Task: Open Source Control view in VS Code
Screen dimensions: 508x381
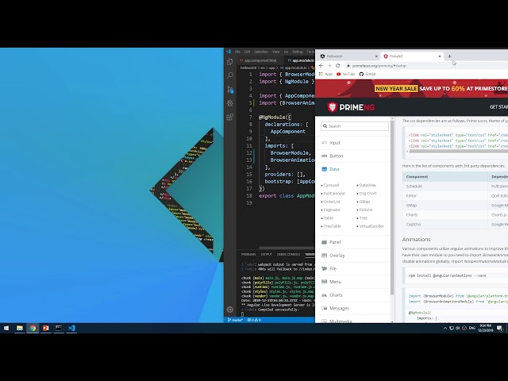Action: click(230, 90)
